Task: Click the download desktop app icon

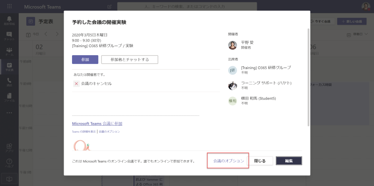Action: 9,179
